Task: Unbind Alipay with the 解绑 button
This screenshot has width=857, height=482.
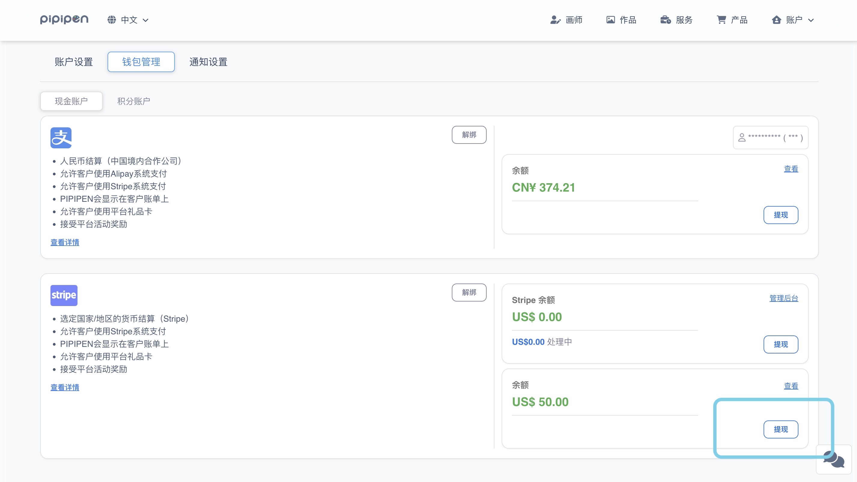Action: [x=469, y=135]
